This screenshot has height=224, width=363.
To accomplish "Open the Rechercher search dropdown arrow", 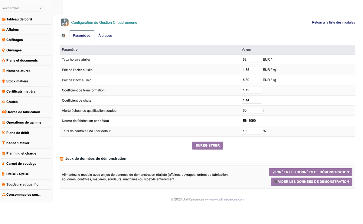I will pos(41,8).
